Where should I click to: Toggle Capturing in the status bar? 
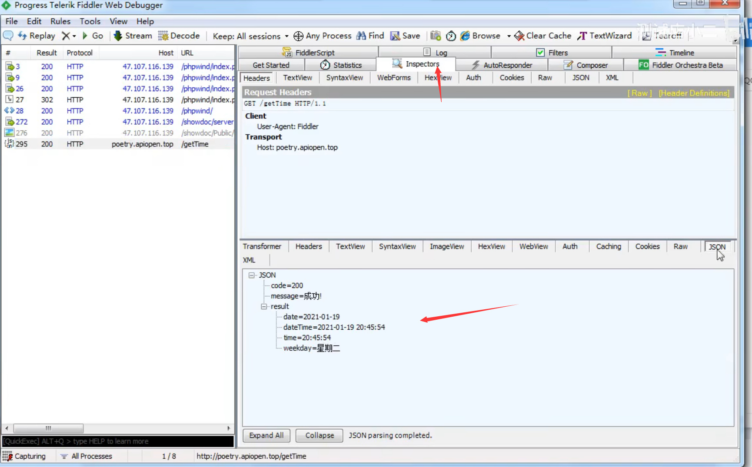(24, 456)
